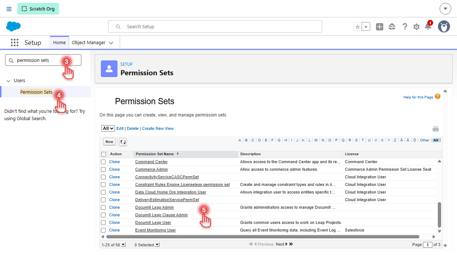
Task: Go to the last page of results
Action: (291, 244)
